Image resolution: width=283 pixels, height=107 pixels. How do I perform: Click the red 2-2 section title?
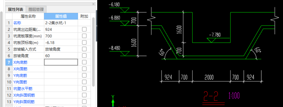[211, 96]
